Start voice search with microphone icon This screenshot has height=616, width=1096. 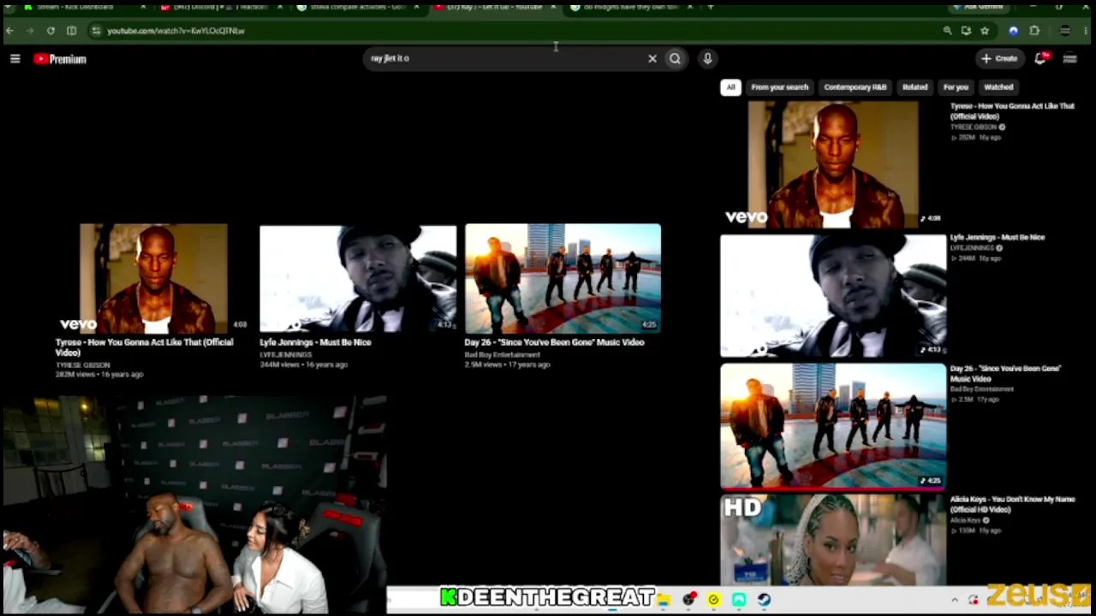tap(707, 59)
